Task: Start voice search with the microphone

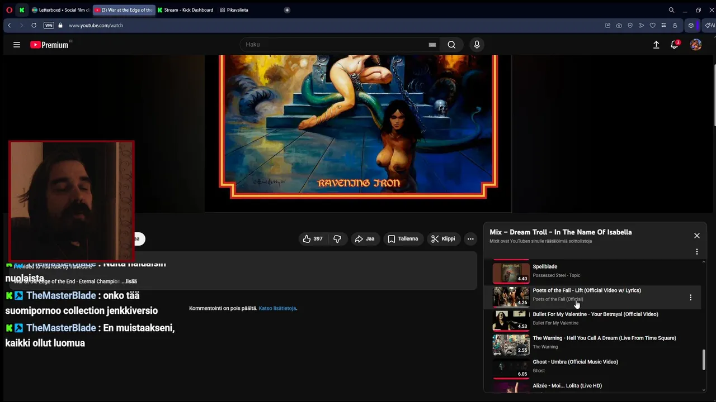Action: click(x=477, y=45)
